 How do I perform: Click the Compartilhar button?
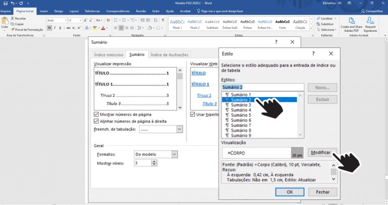click(x=372, y=11)
